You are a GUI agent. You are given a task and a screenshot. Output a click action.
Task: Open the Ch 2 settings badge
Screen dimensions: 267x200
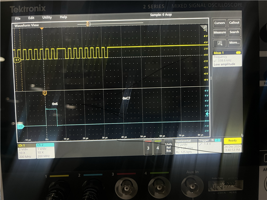pyautogui.click(x=45, y=150)
